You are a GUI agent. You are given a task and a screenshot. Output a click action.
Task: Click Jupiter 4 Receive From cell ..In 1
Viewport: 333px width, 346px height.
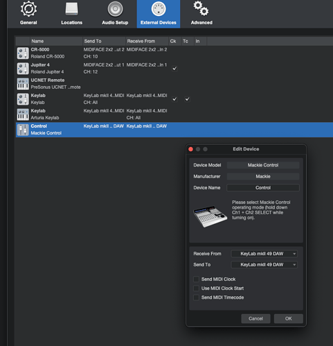pos(147,65)
